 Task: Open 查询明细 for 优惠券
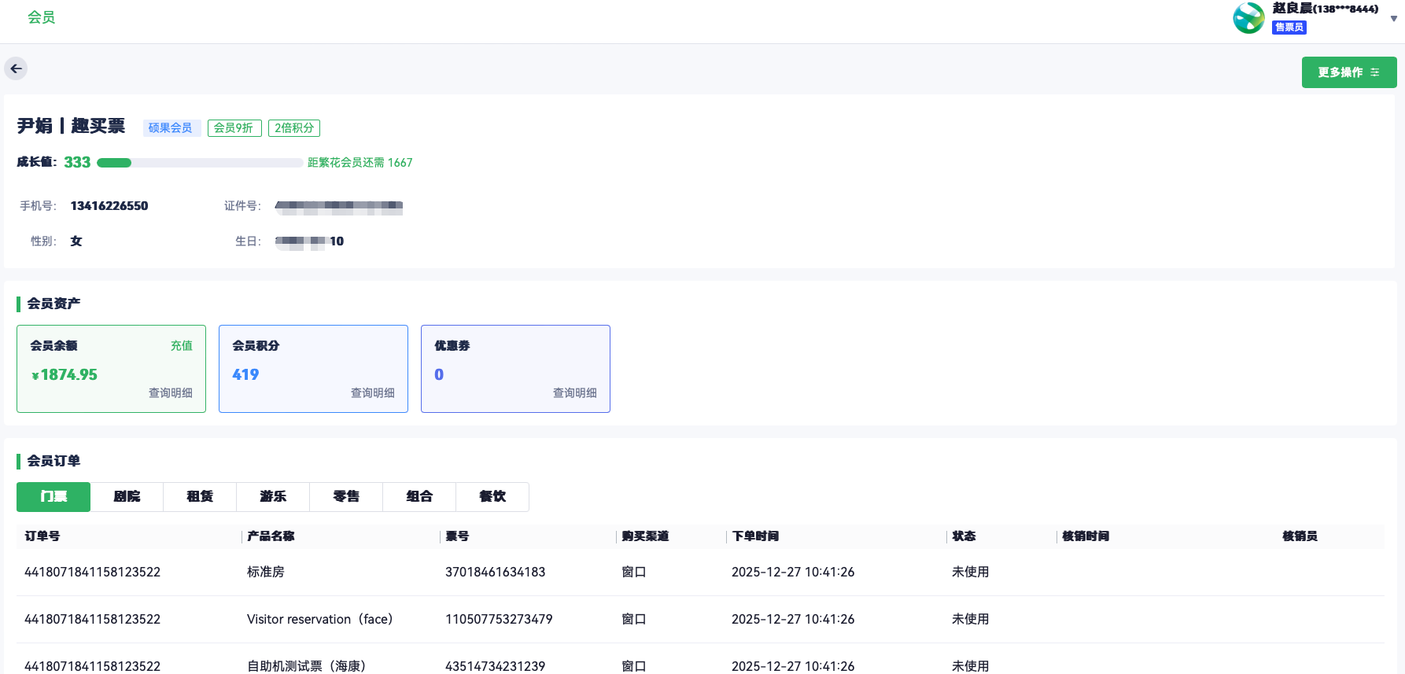coord(575,392)
